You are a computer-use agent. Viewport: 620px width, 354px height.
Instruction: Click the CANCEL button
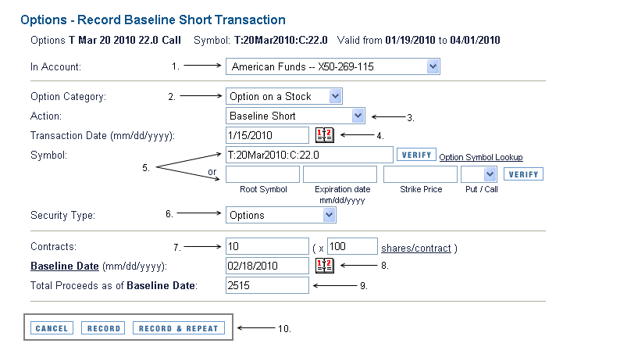(52, 328)
